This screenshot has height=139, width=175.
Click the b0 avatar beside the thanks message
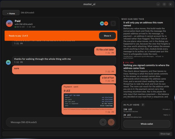pyautogui.click(x=8, y=62)
